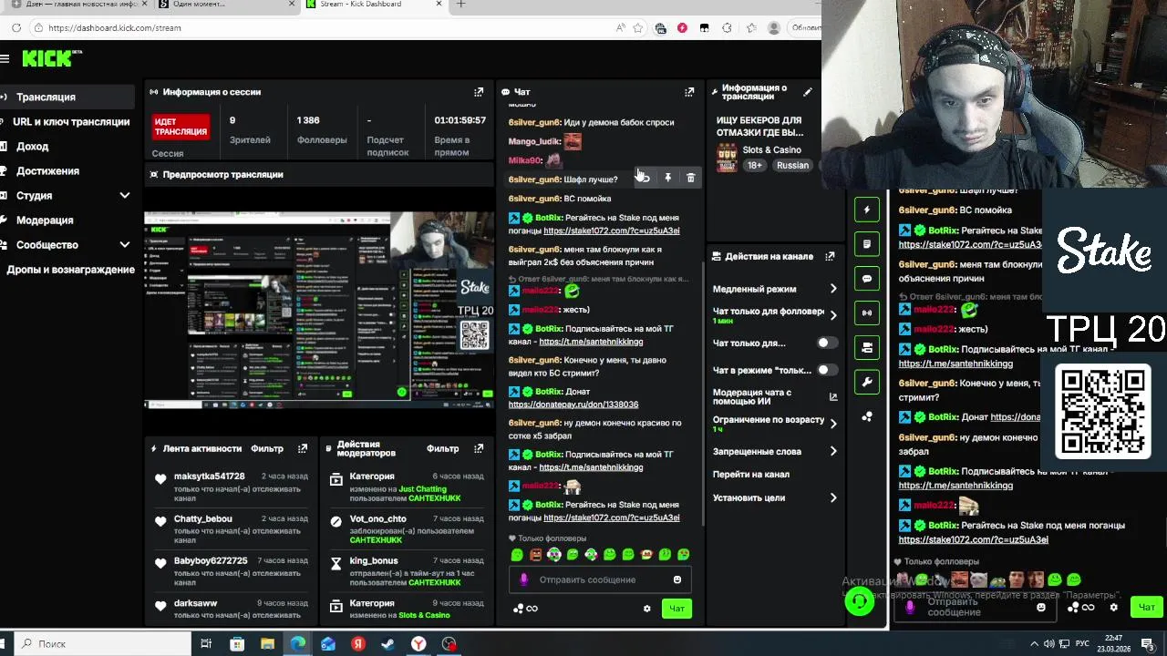The image size is (1167, 656).
Task: Open the hamburger menu beside the Kick logo
Action: (5, 58)
